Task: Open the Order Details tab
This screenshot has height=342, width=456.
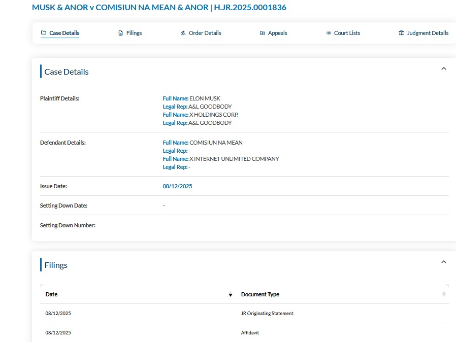Action: tap(201, 33)
